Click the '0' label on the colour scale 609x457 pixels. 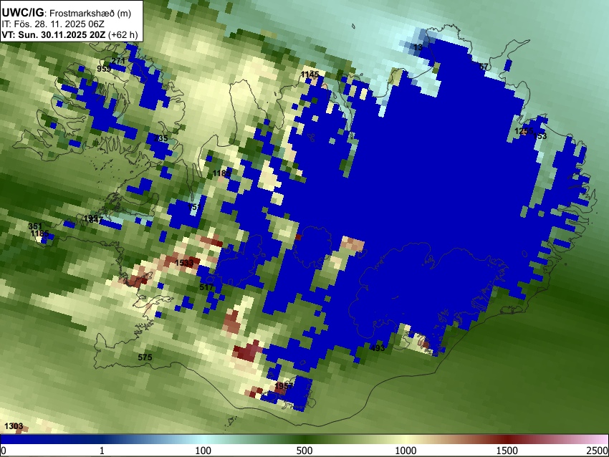pos(4,451)
